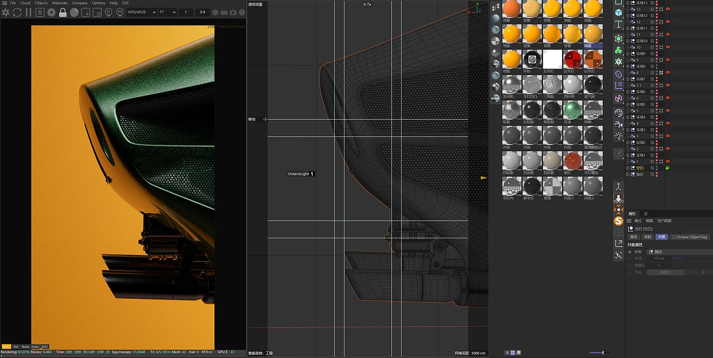
Task: Toggle visibility dots of 环境8 object
Action: (x=657, y=66)
